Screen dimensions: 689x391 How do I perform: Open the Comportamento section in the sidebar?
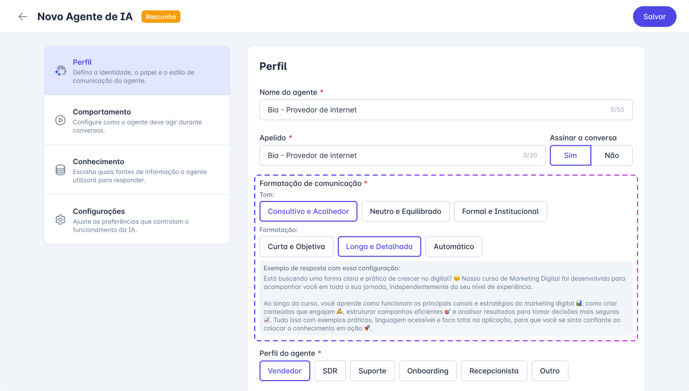point(137,120)
